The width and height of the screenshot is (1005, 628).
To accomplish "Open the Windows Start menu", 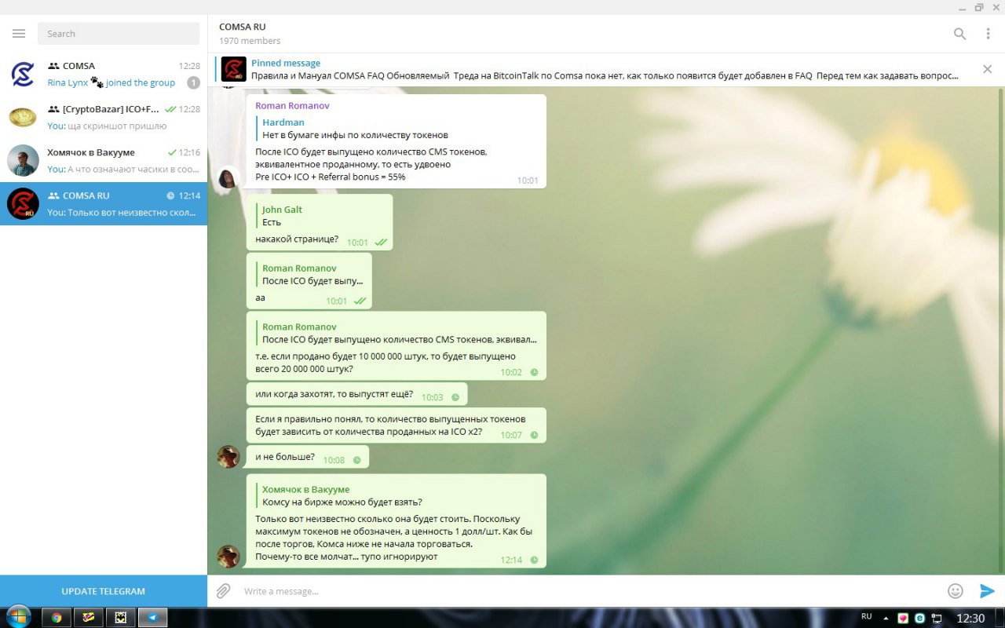I will coord(18,617).
